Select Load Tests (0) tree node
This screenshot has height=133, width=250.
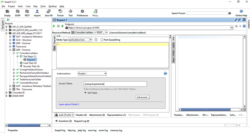[x=30, y=63]
